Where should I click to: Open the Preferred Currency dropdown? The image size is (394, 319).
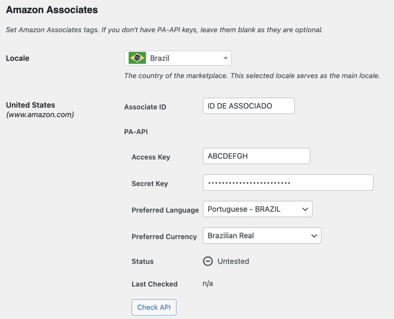pyautogui.click(x=262, y=236)
